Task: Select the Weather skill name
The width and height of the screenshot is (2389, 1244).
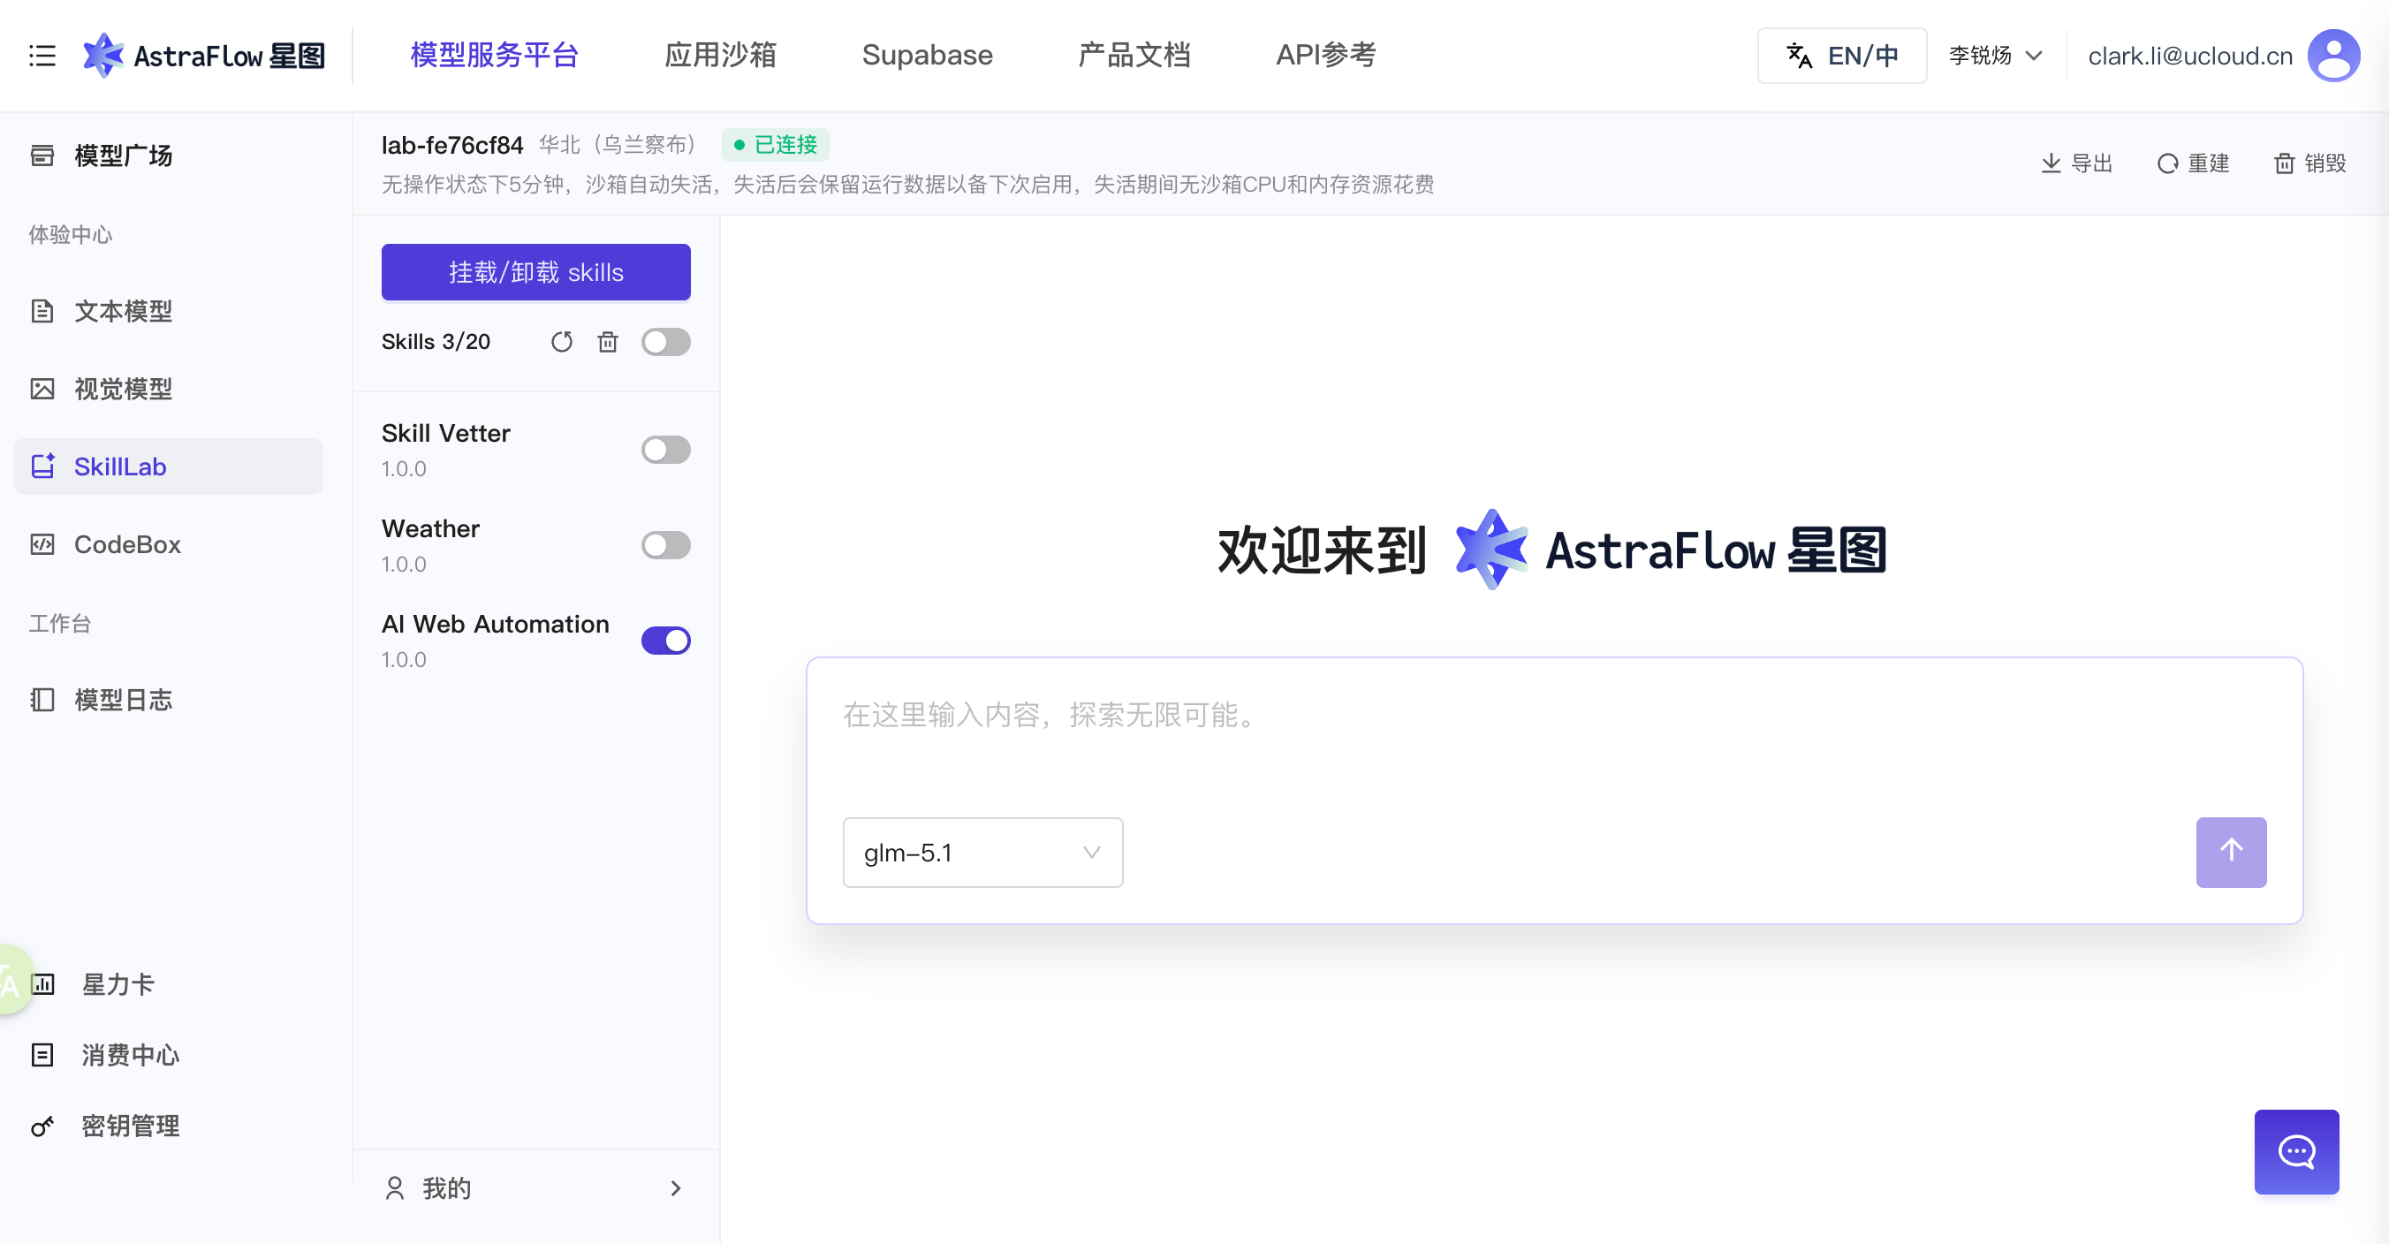Action: [x=430, y=528]
